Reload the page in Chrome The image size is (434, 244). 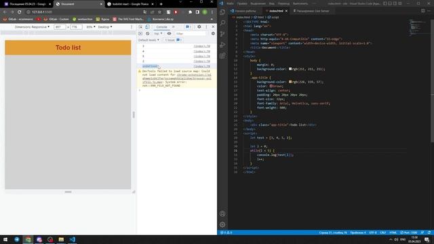20,12
